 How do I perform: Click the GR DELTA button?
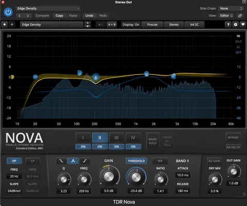pos(233,147)
